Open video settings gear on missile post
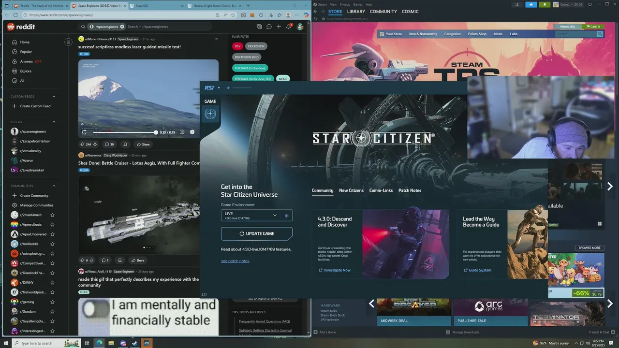619x348 pixels. [192, 132]
